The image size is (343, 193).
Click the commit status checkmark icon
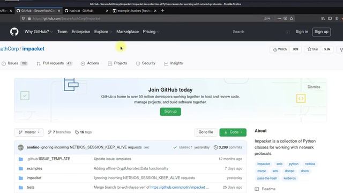coord(175,147)
